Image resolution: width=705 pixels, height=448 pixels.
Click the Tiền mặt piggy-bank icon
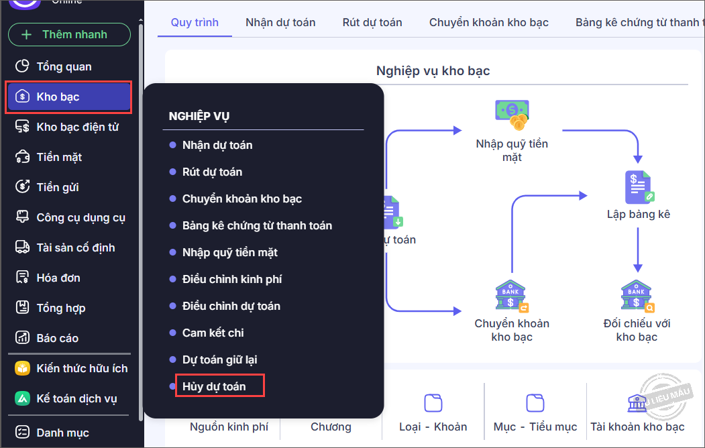[22, 156]
